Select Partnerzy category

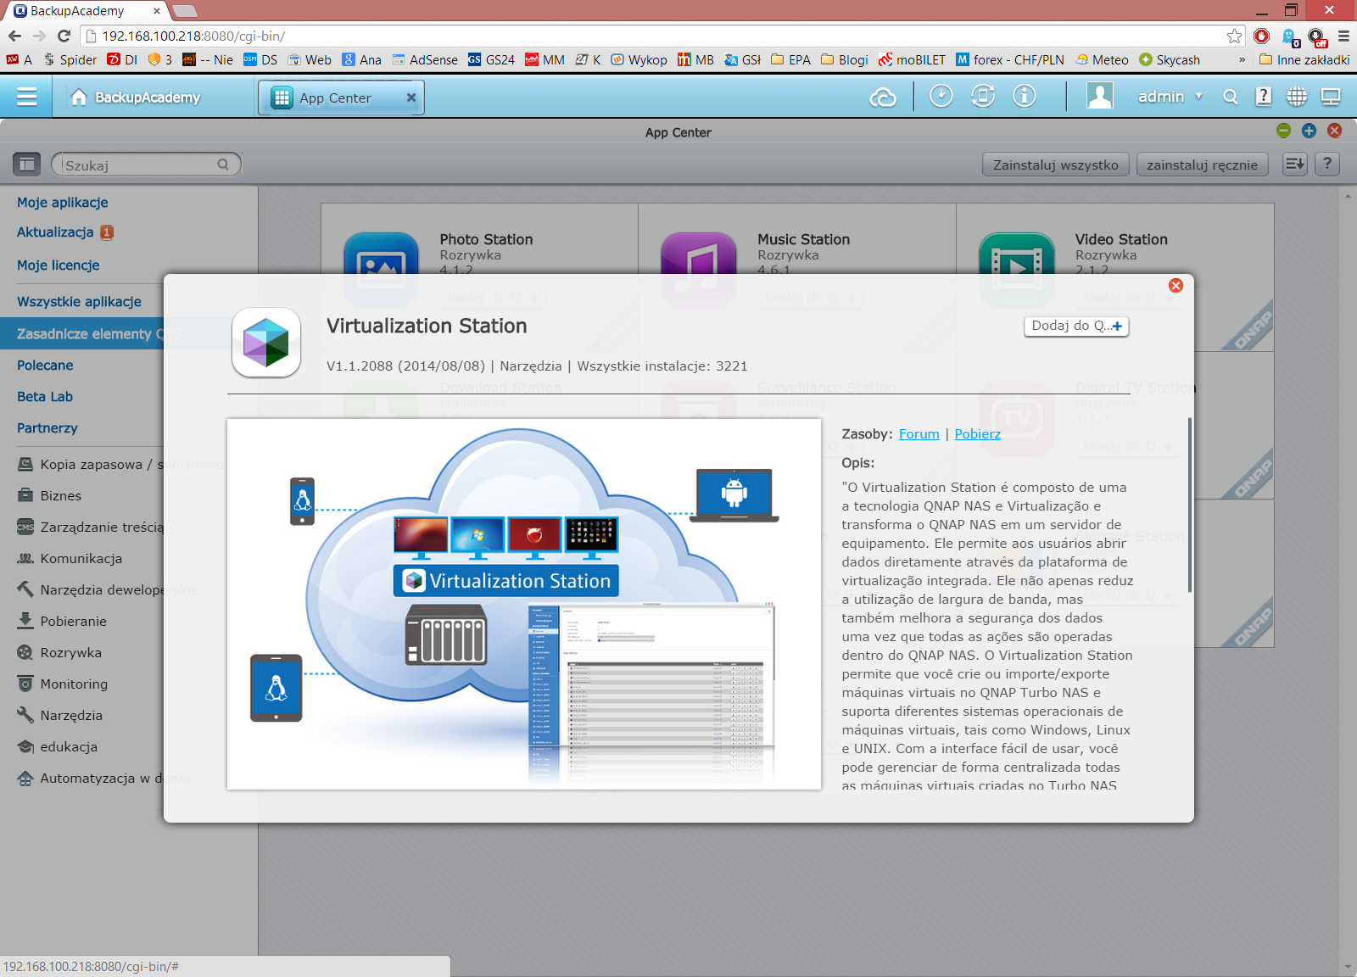pyautogui.click(x=47, y=428)
